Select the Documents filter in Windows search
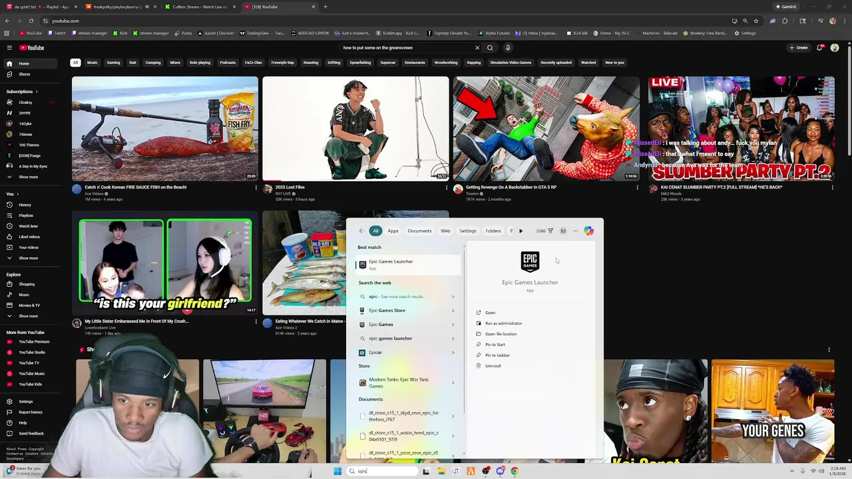The height and width of the screenshot is (479, 852). pyautogui.click(x=419, y=231)
